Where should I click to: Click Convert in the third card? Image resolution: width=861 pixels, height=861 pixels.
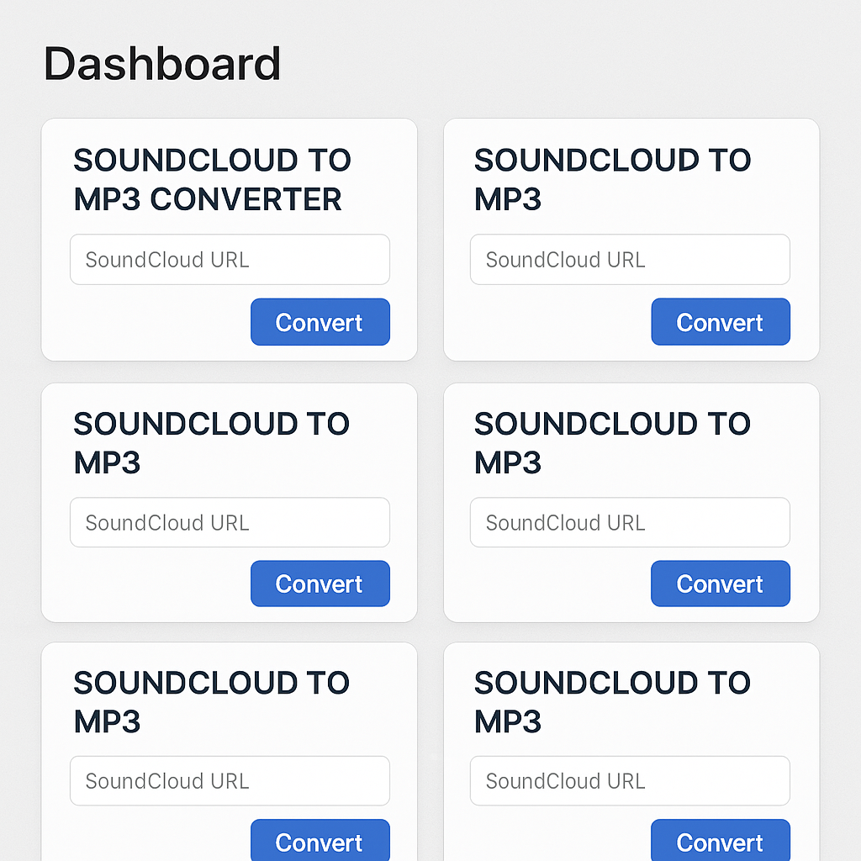click(x=320, y=584)
